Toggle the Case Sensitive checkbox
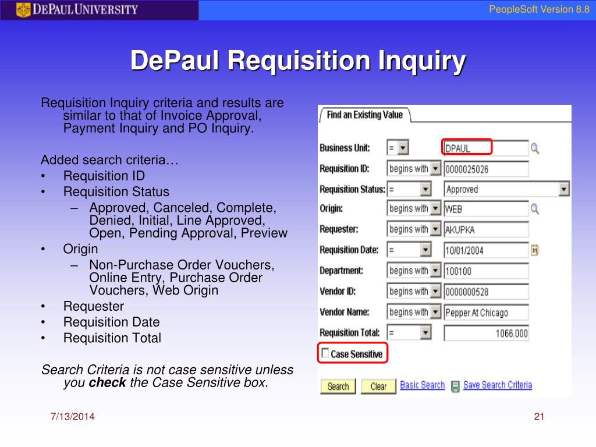 (x=325, y=353)
